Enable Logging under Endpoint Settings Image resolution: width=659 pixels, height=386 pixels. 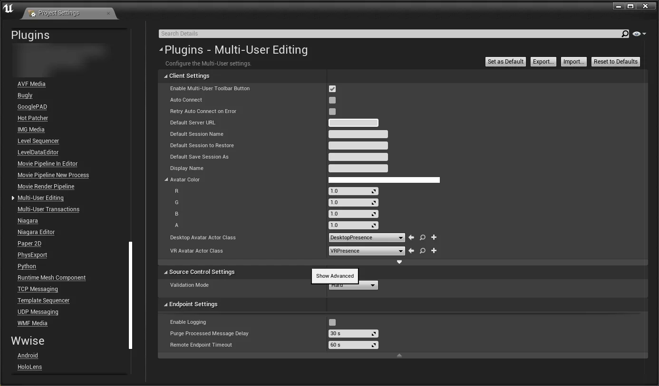(x=332, y=322)
